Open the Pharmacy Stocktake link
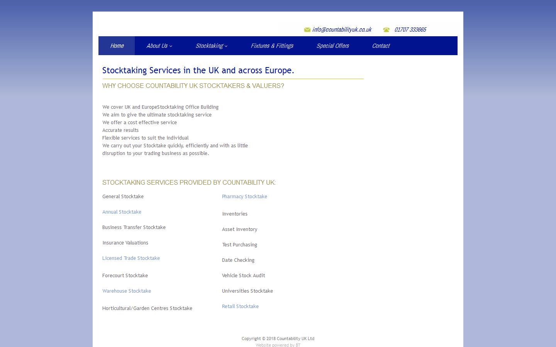Image resolution: width=556 pixels, height=347 pixels. click(x=244, y=197)
